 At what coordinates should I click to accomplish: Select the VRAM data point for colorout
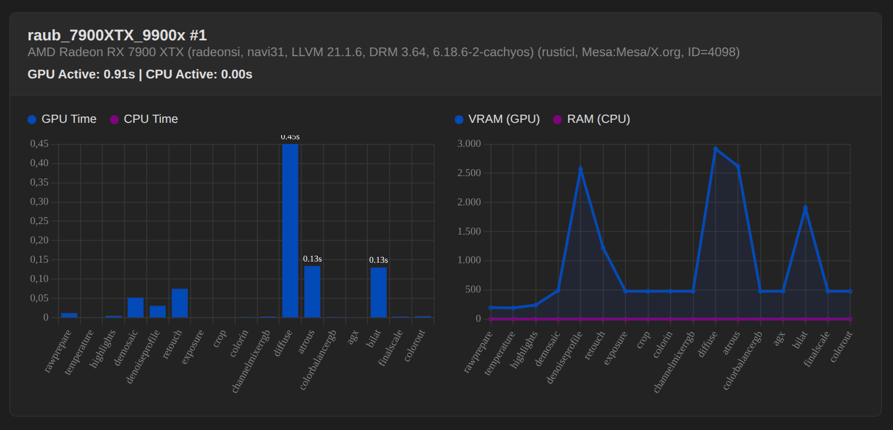(850, 291)
